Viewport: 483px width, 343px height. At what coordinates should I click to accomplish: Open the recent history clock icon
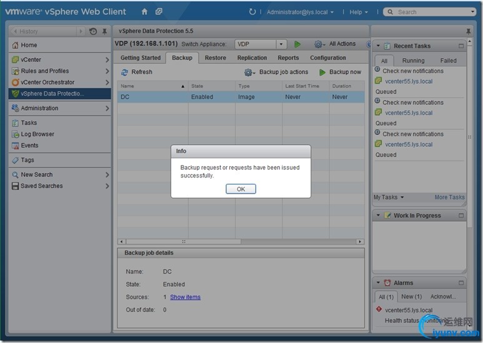pos(93,31)
